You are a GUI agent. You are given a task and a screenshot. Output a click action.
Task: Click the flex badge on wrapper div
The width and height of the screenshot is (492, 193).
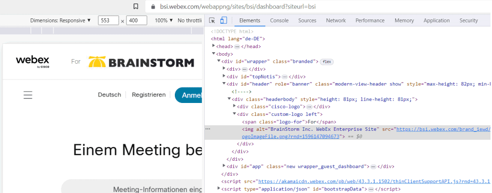pos(327,62)
